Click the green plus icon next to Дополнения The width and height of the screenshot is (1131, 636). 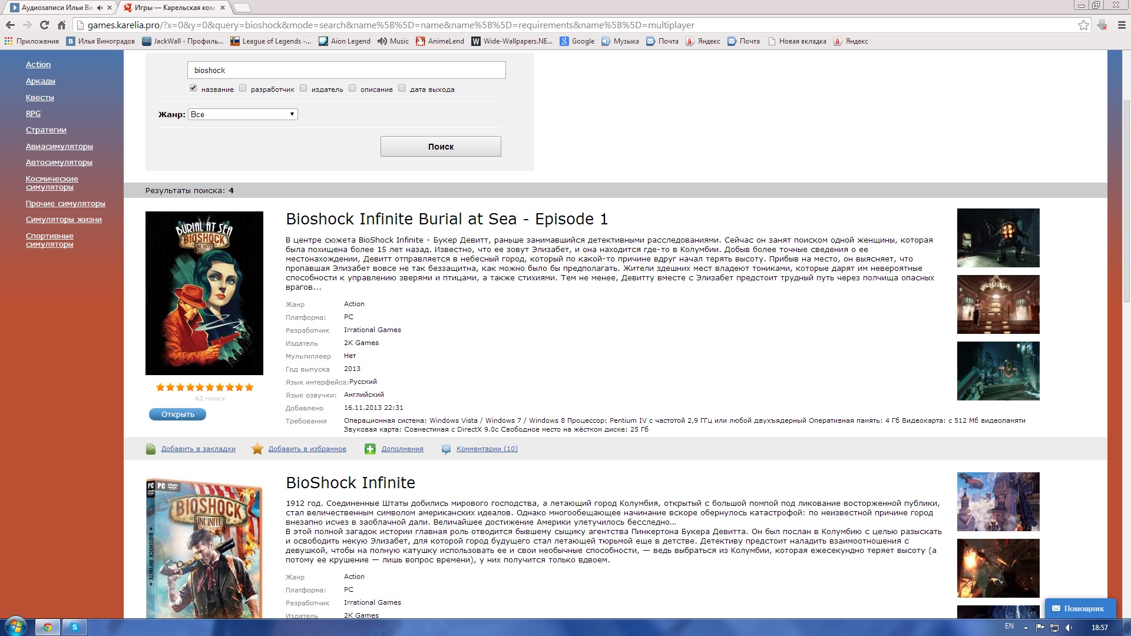370,449
